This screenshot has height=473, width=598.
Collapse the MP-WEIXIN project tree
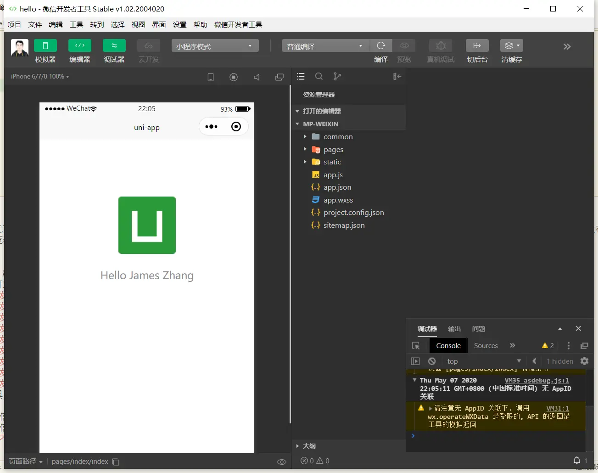[x=349, y=124]
